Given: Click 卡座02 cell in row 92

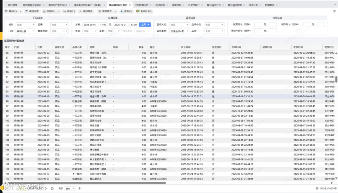Looking at the screenshot, I should point(154,82).
